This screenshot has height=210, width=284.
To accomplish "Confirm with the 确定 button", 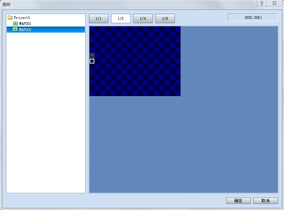I will click(238, 201).
